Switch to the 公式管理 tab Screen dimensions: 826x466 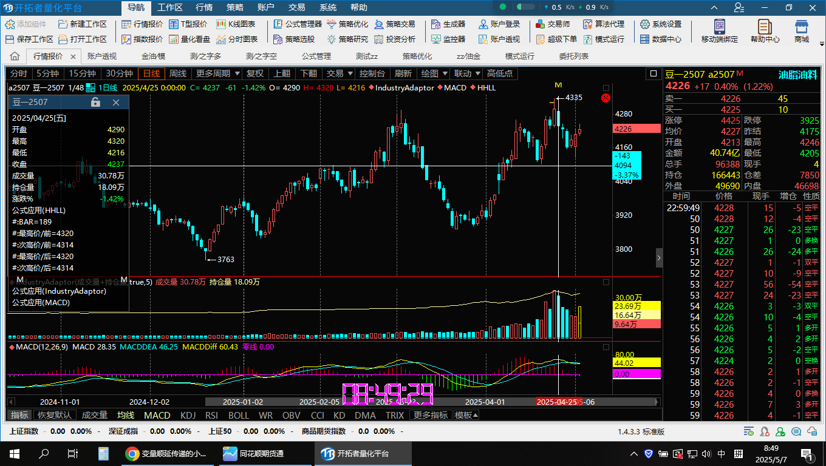click(316, 56)
